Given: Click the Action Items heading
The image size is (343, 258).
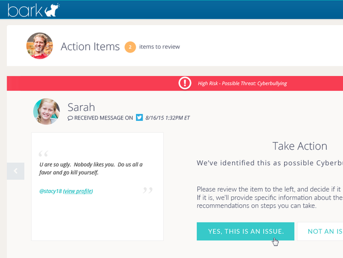Looking at the screenshot, I should pyautogui.click(x=90, y=47).
